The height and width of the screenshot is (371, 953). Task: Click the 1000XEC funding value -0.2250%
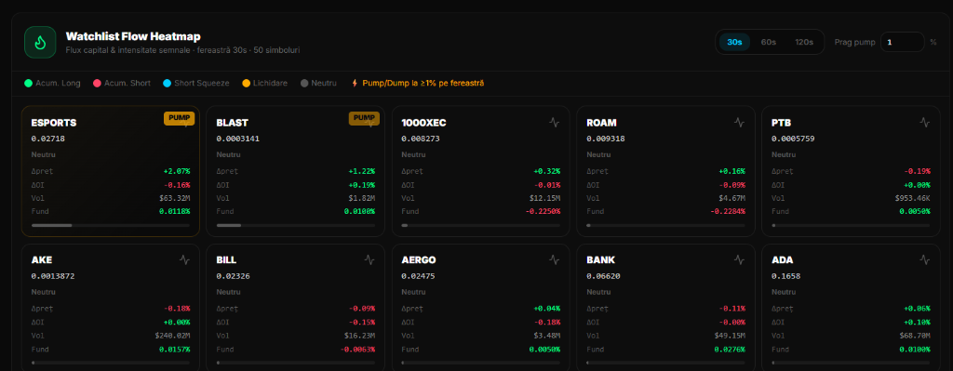pyautogui.click(x=544, y=211)
